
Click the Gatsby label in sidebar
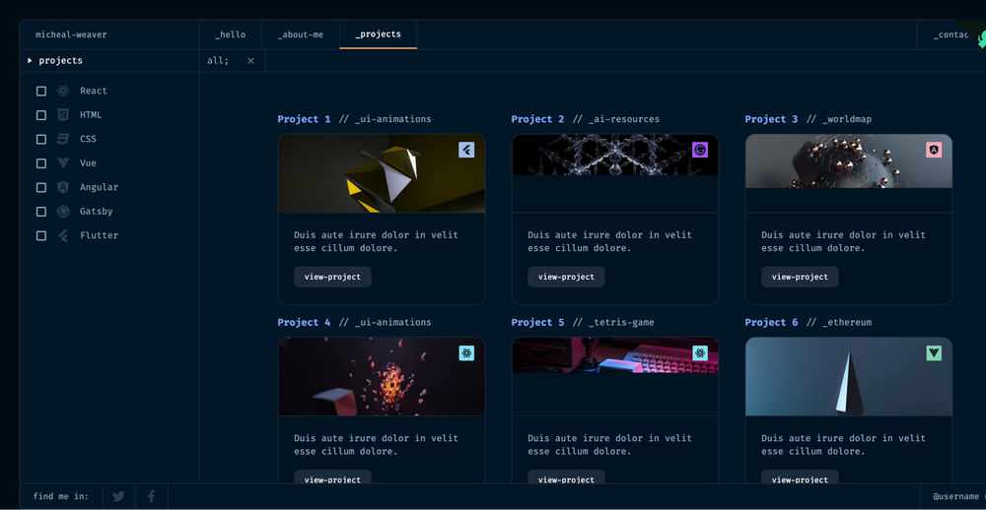(97, 212)
